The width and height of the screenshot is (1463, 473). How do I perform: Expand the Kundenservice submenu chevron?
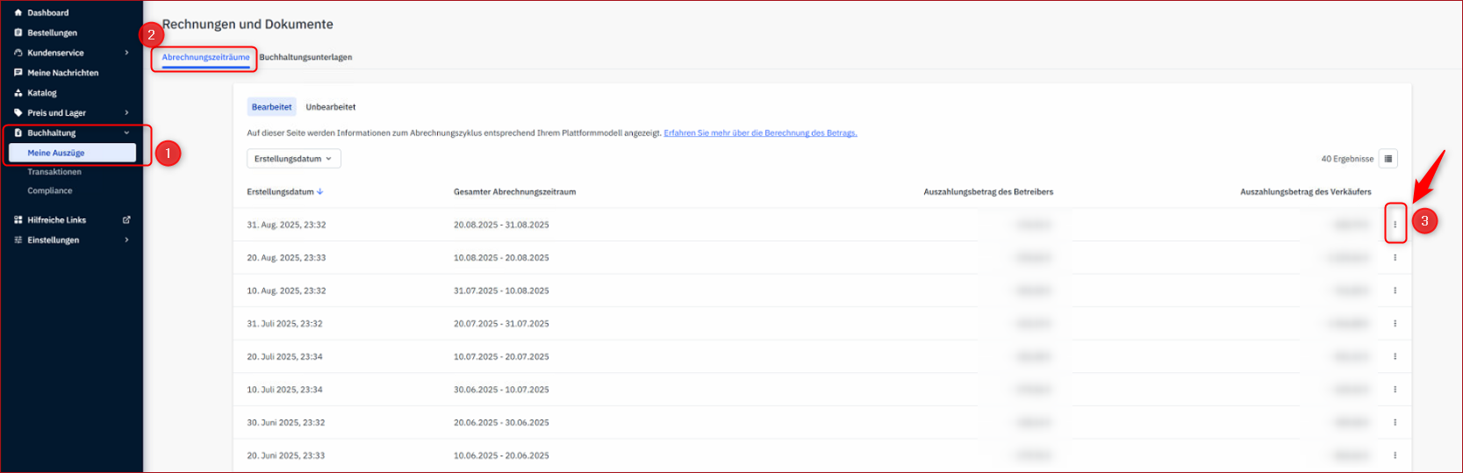126,54
